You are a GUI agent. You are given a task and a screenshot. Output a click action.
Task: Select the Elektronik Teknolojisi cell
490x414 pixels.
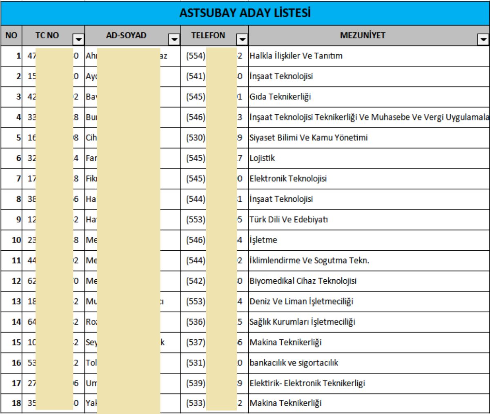click(288, 178)
